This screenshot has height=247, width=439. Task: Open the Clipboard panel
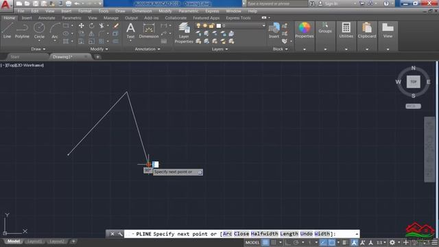tap(367, 30)
